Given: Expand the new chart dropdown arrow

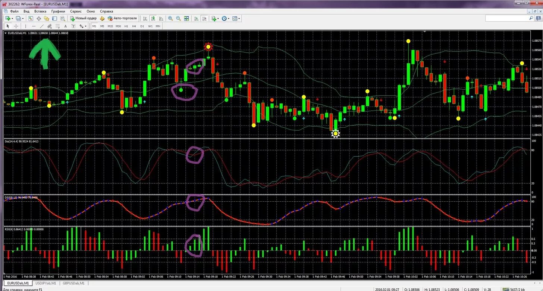Looking at the screenshot, I should [12, 18].
